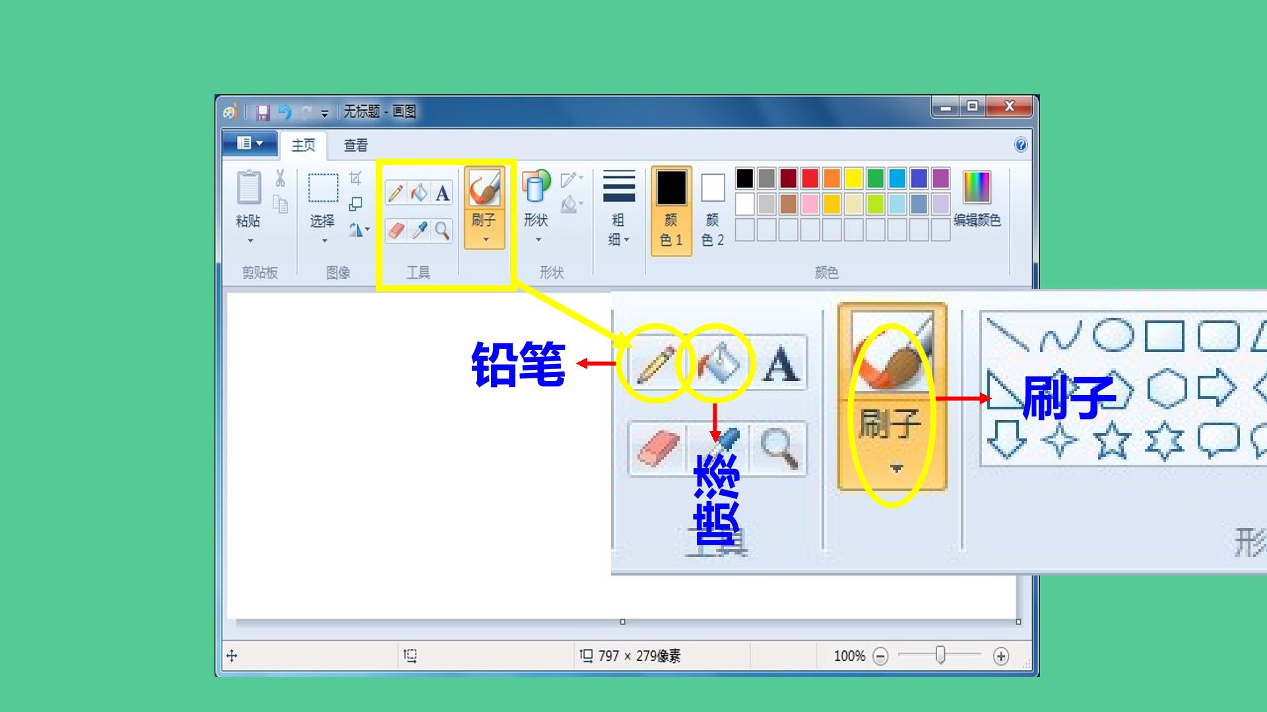Pick the Down arrow shape in enlarged gallery

click(x=1007, y=440)
